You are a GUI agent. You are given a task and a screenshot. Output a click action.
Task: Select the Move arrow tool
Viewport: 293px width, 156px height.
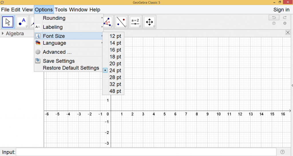point(8,22)
